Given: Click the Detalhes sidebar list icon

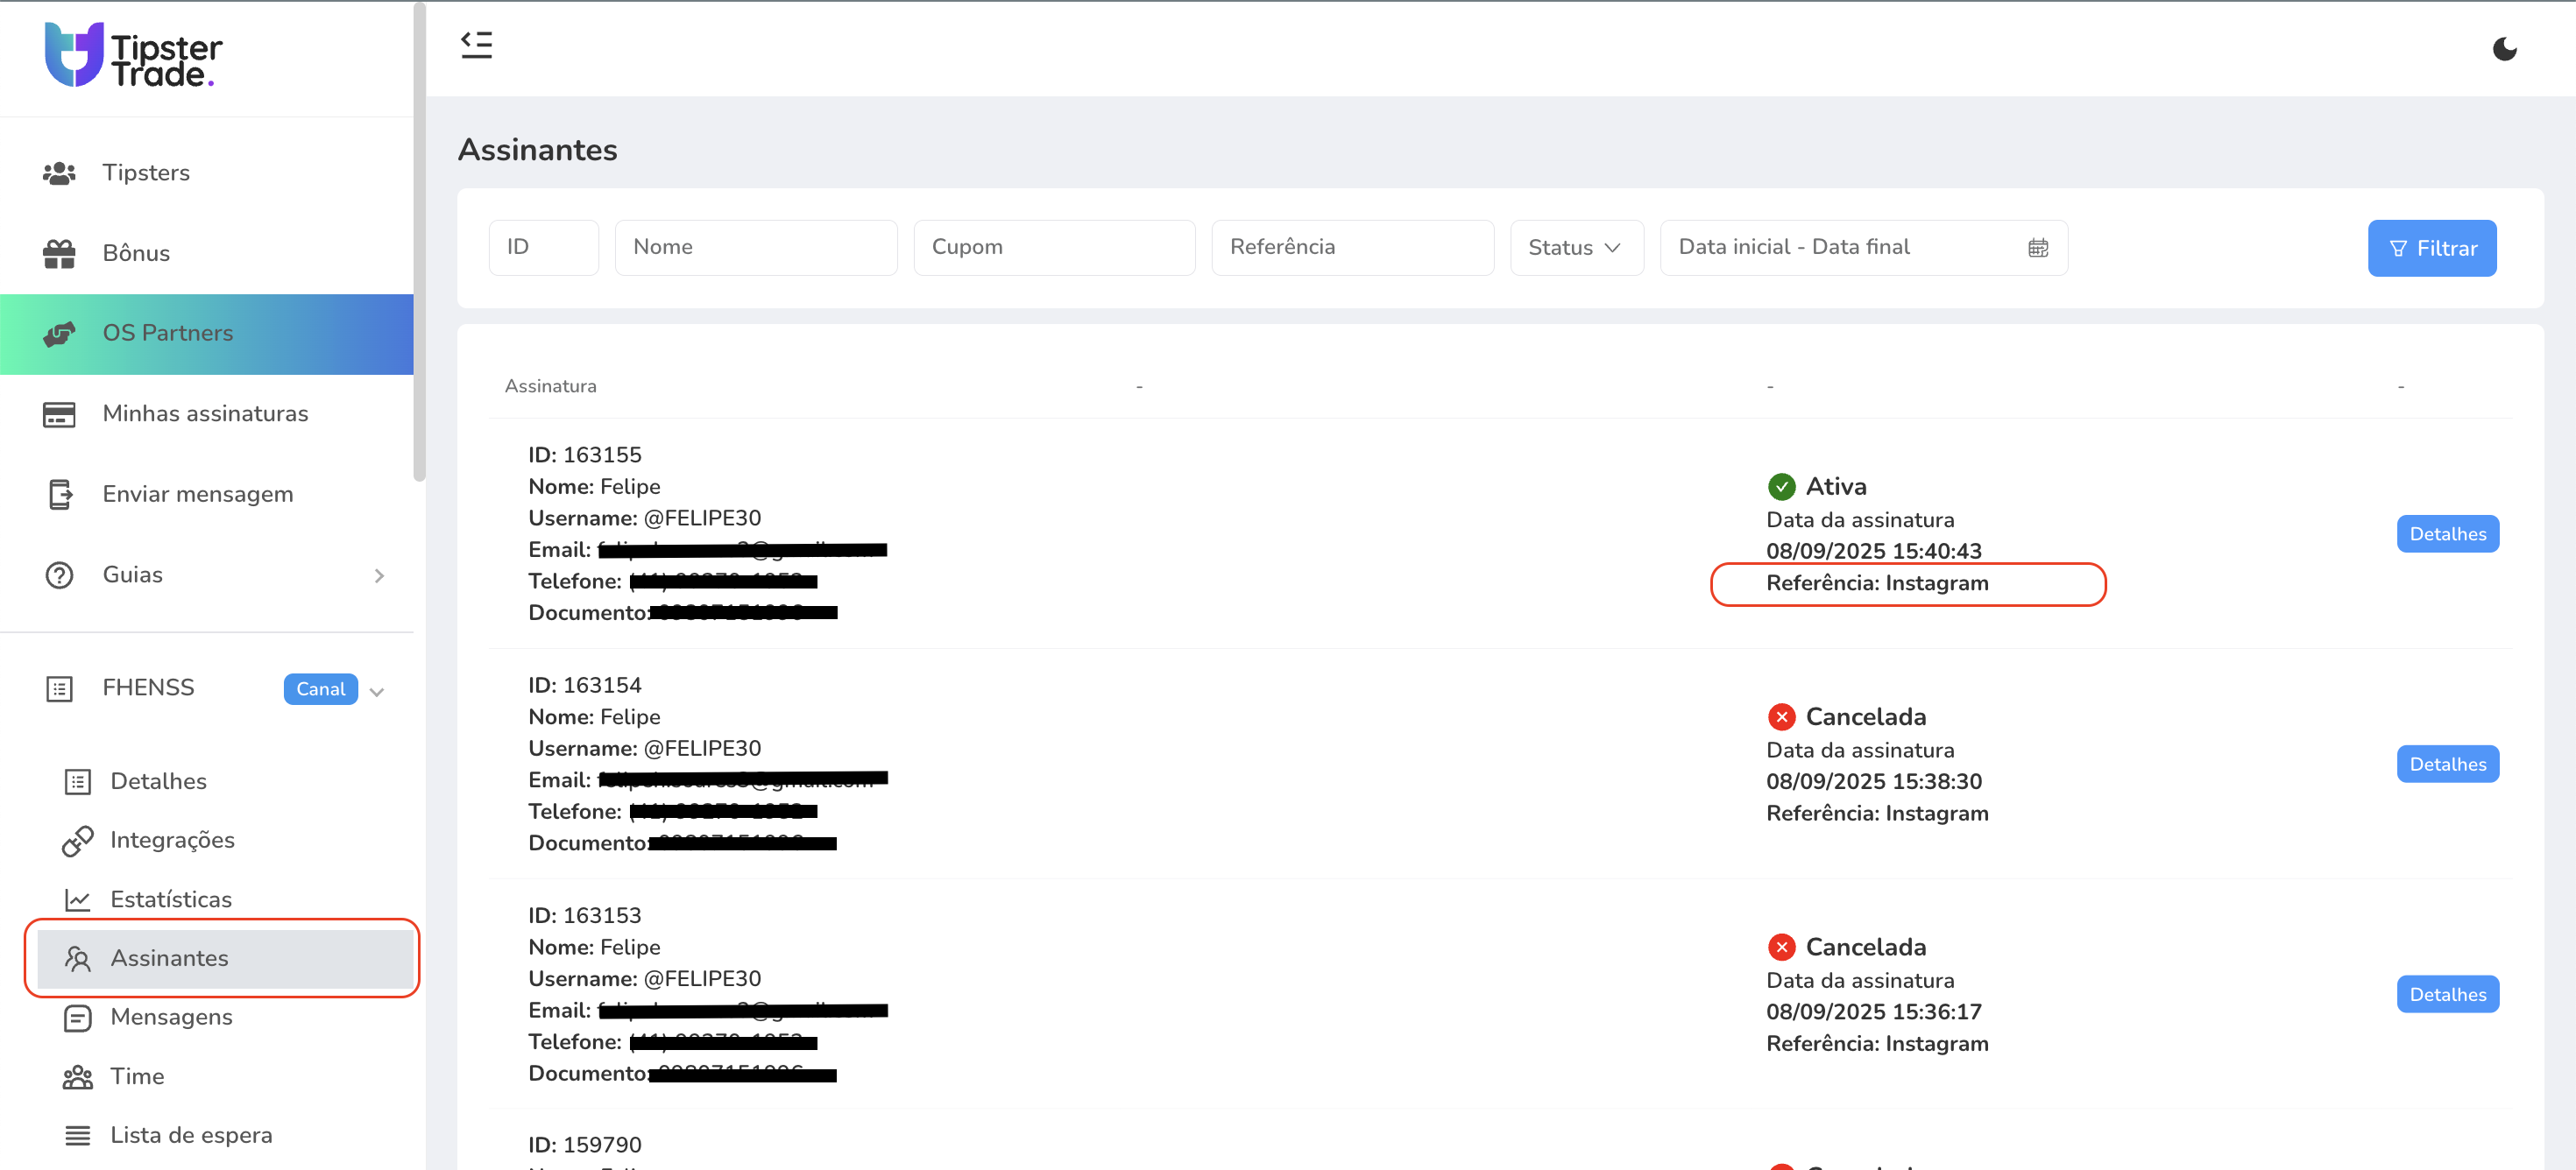Looking at the screenshot, I should coord(77,781).
